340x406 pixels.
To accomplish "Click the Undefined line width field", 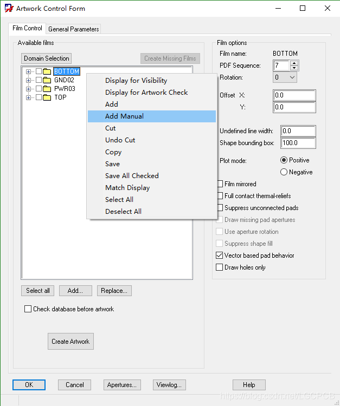I will pyautogui.click(x=298, y=131).
